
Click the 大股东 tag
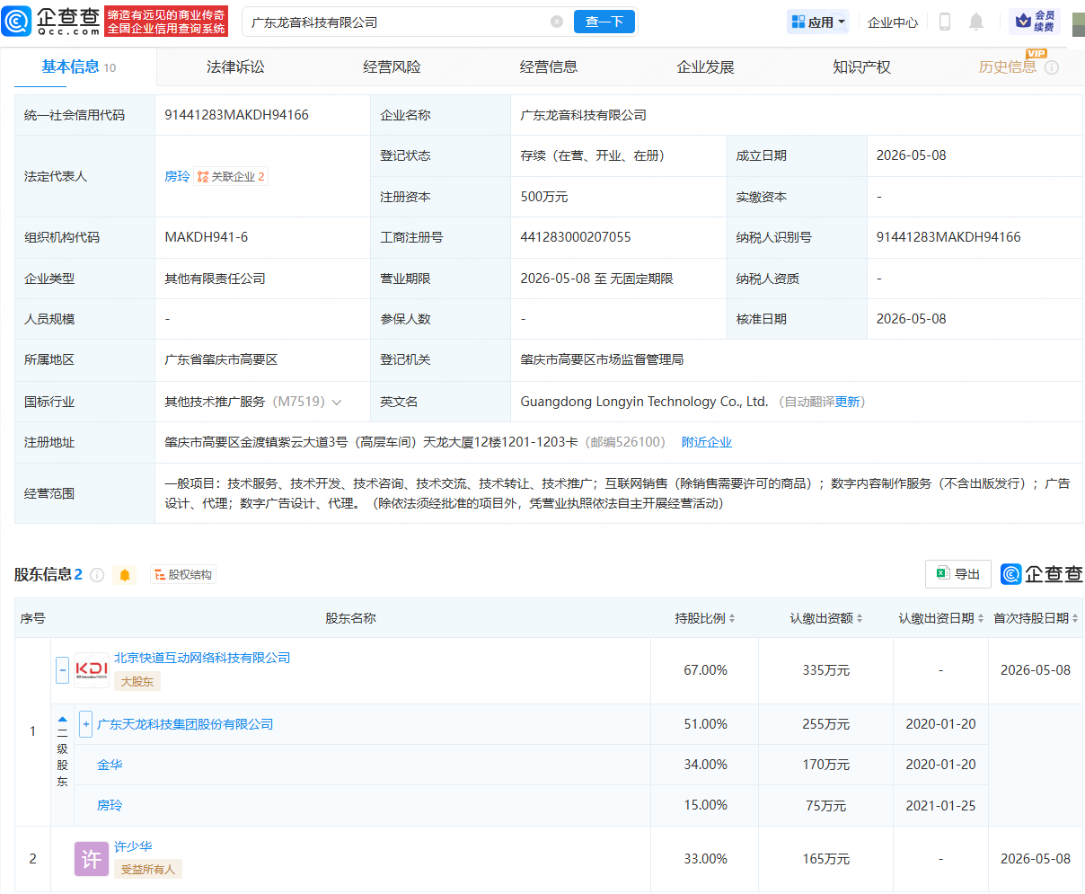coord(137,682)
